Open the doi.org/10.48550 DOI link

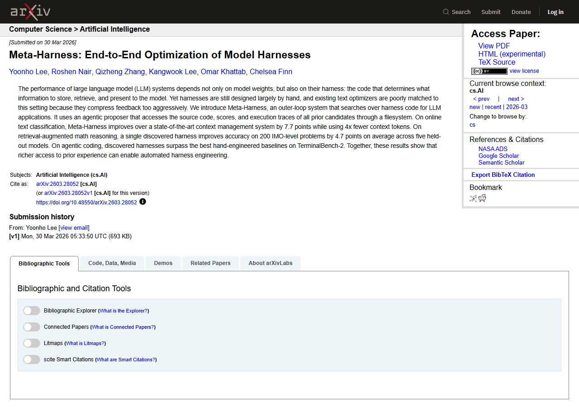click(86, 203)
